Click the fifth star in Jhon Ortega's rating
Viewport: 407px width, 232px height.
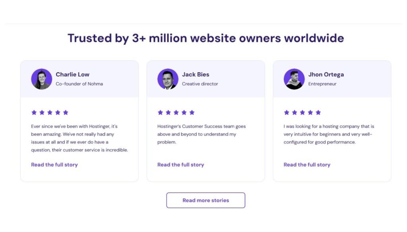[318, 113]
